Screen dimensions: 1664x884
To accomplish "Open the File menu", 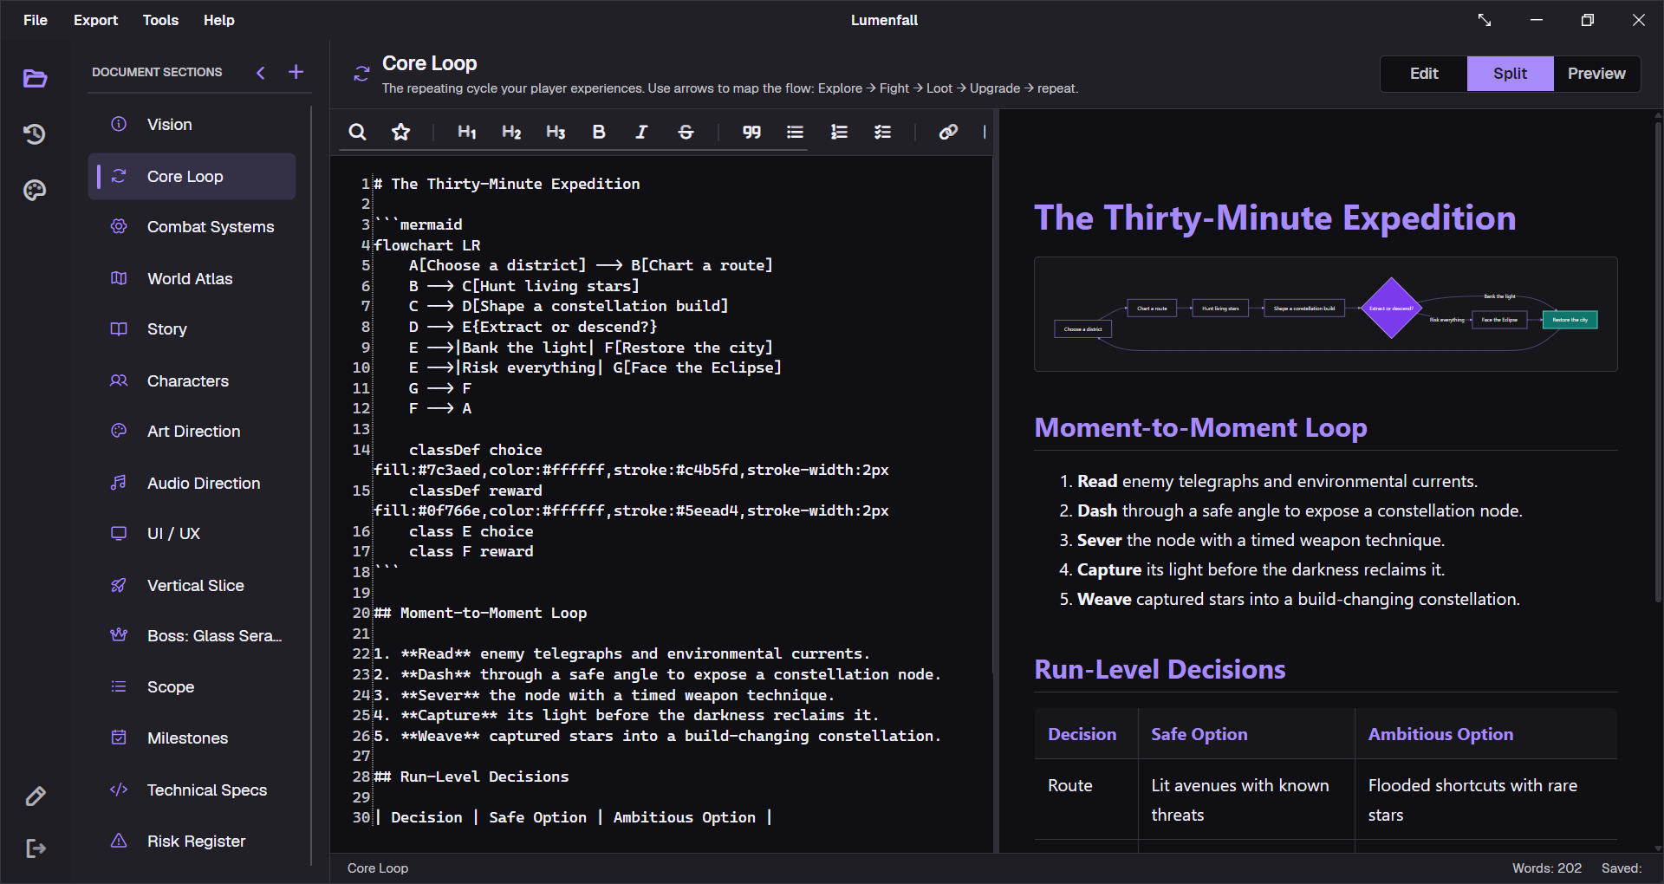I will (36, 20).
